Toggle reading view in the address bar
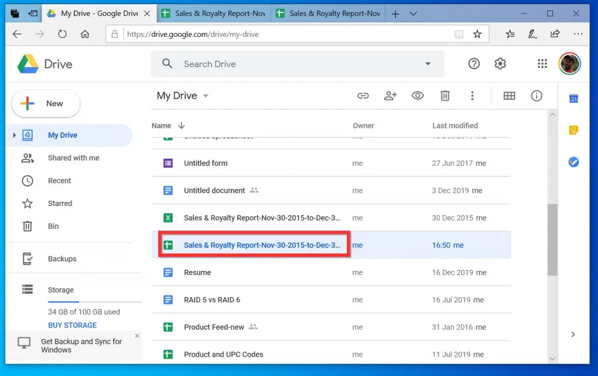Screen dimensions: 598x376 pos(459,34)
